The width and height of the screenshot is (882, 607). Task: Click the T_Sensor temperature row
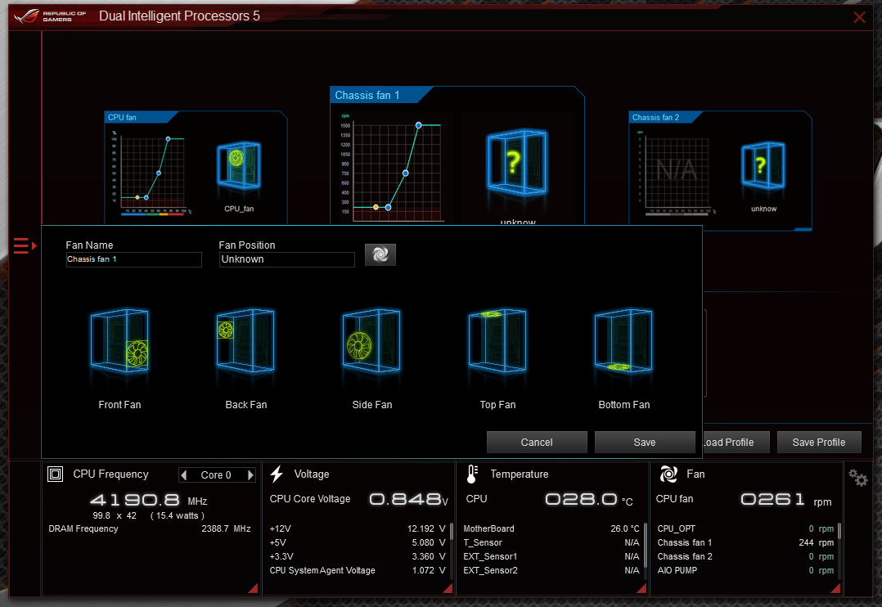click(551, 543)
